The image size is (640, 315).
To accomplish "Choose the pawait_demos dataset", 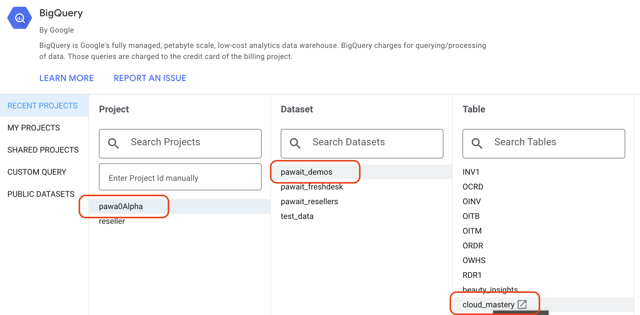I will pos(307,172).
